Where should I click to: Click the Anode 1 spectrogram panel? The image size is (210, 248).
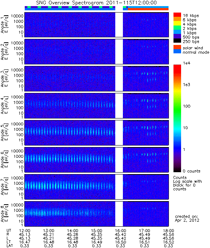point(97,25)
